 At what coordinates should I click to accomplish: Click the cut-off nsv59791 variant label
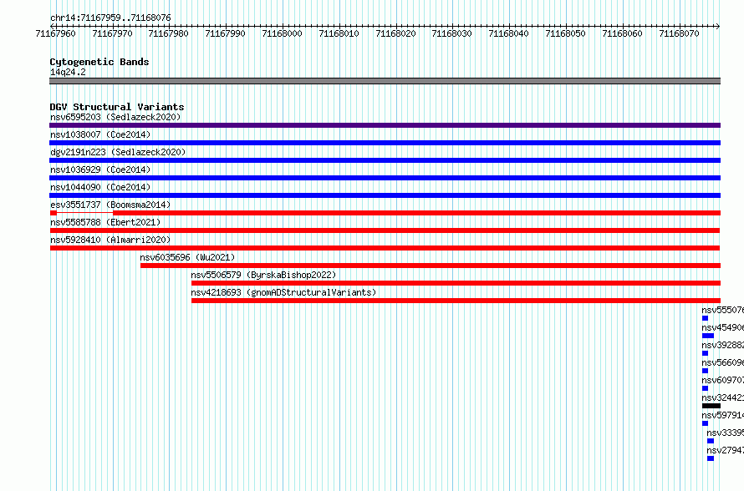[x=722, y=415]
